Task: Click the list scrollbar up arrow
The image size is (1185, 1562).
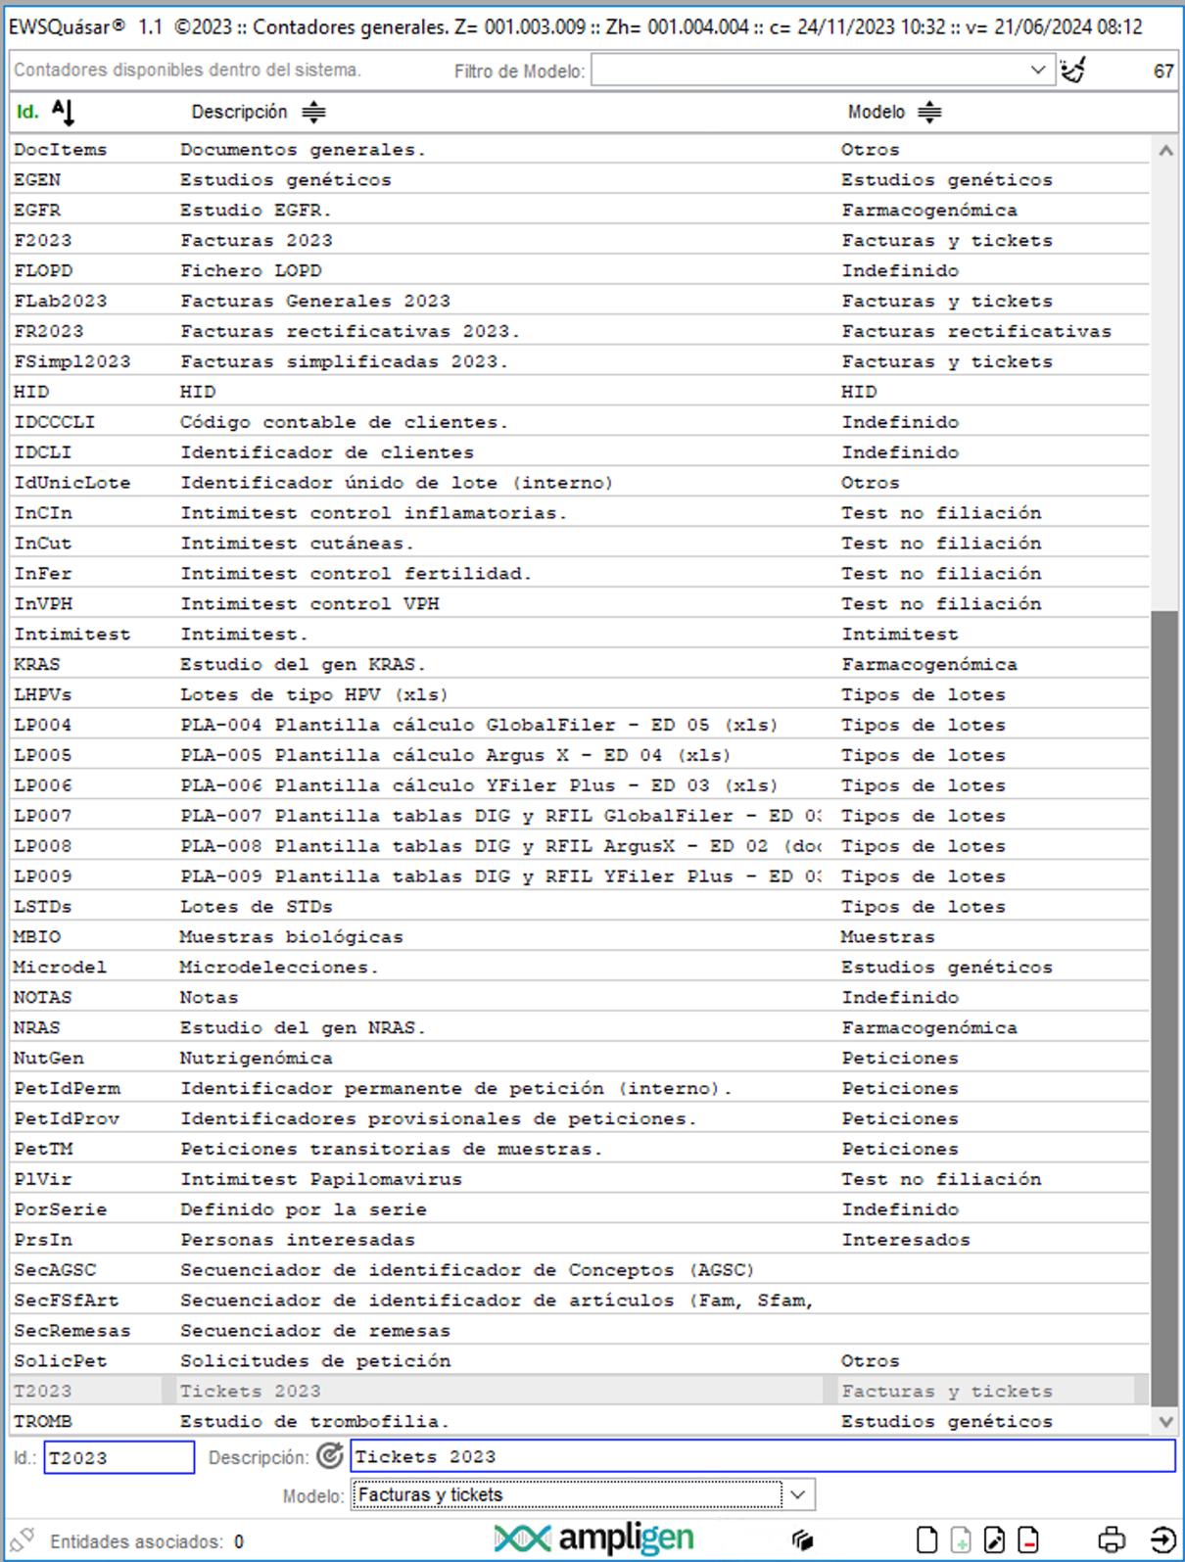Action: [x=1165, y=151]
